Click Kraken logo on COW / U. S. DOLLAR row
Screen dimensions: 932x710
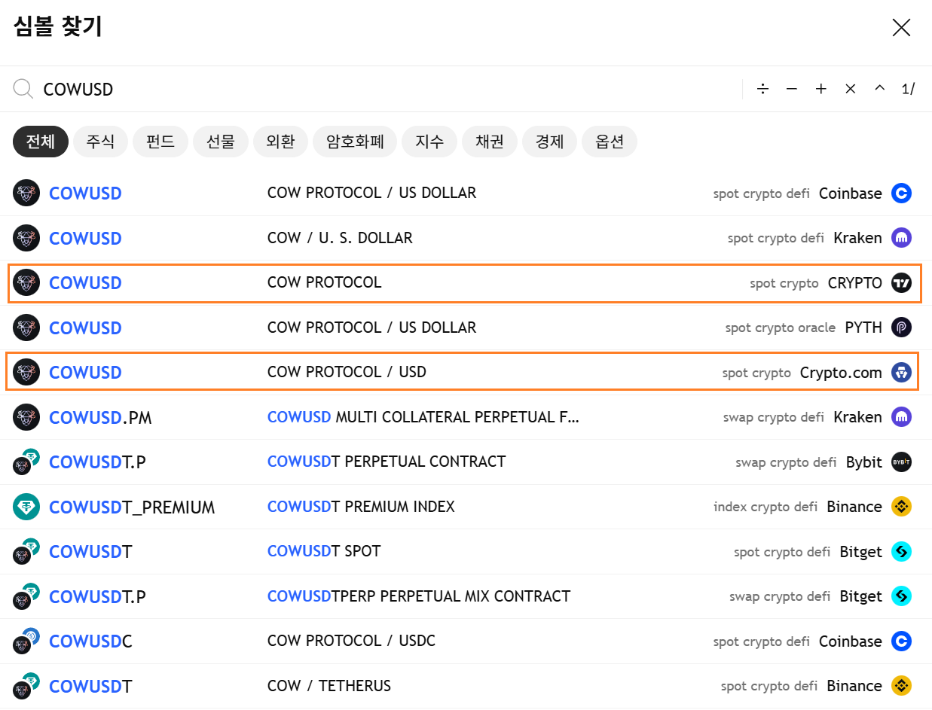coord(901,238)
